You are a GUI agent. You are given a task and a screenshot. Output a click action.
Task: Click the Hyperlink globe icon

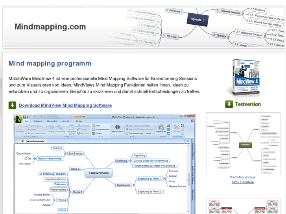(x=78, y=134)
